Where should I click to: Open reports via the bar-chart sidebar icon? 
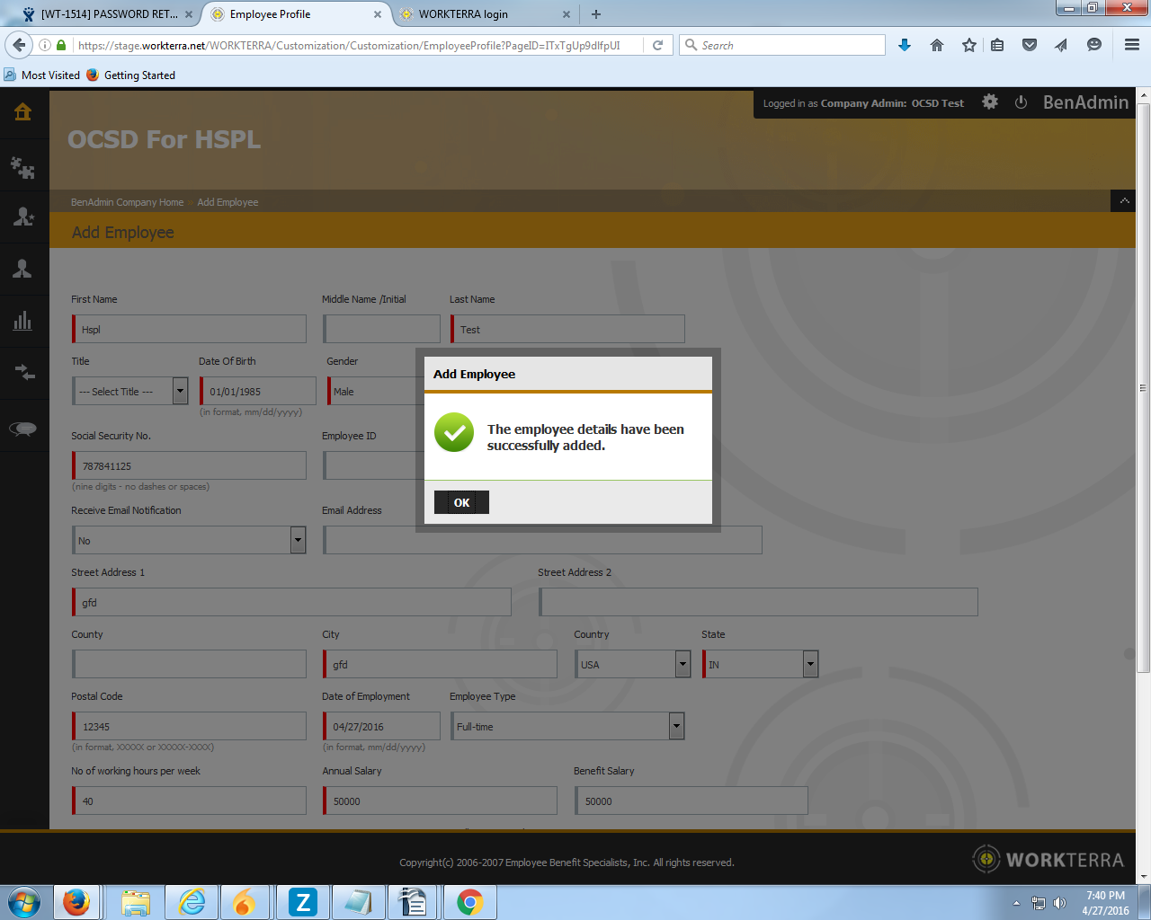[24, 320]
